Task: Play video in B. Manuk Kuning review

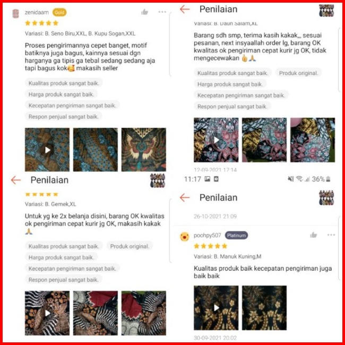Action: click(x=216, y=308)
